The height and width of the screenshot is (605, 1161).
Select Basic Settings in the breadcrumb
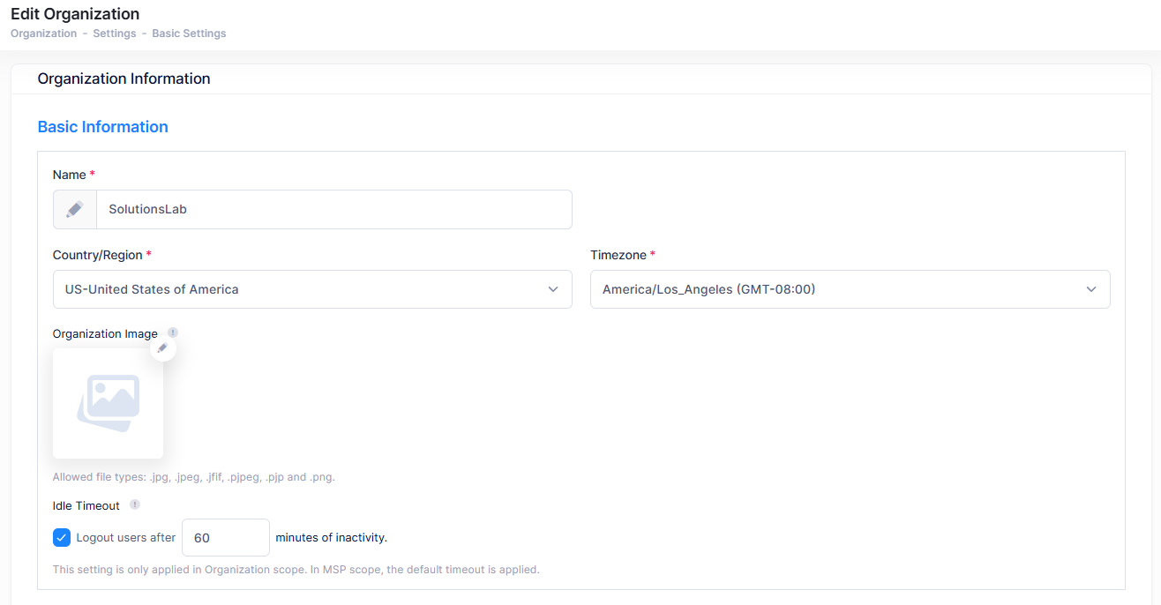pyautogui.click(x=189, y=34)
